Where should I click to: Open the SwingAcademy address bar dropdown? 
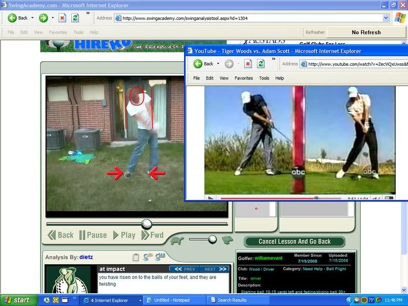pos(386,18)
